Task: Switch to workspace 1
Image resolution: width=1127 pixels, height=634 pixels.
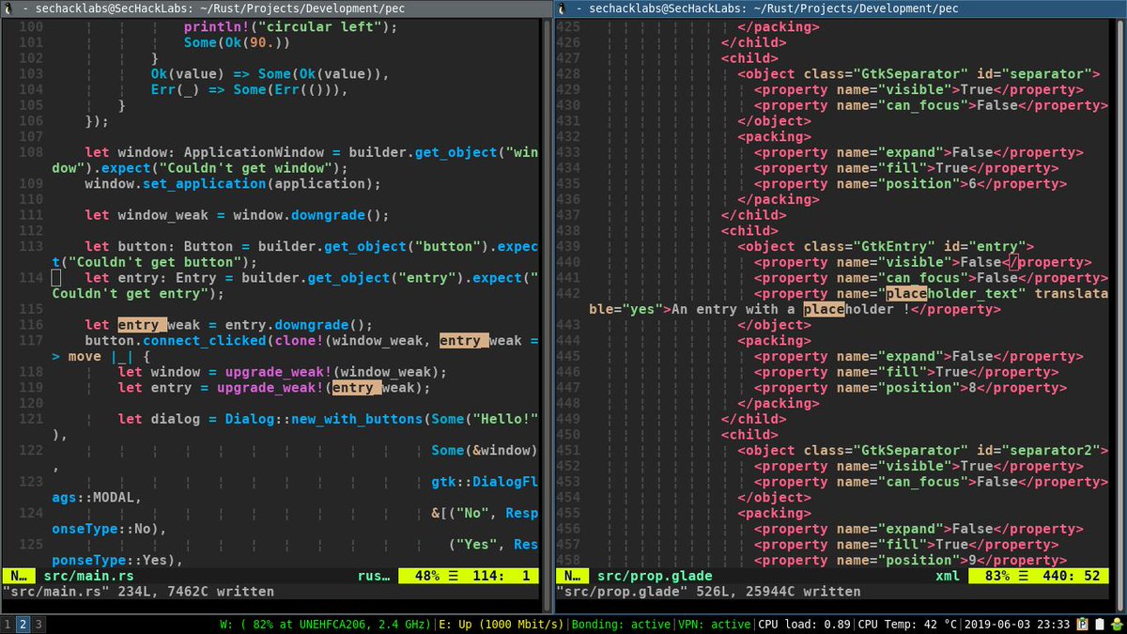Action: pyautogui.click(x=8, y=625)
